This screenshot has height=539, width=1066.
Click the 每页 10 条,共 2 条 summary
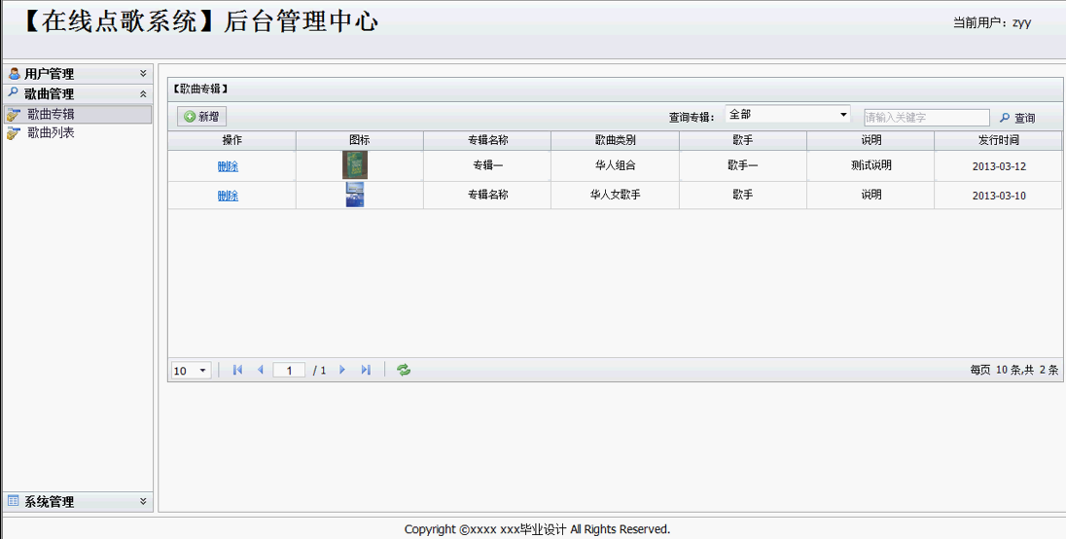click(1013, 370)
